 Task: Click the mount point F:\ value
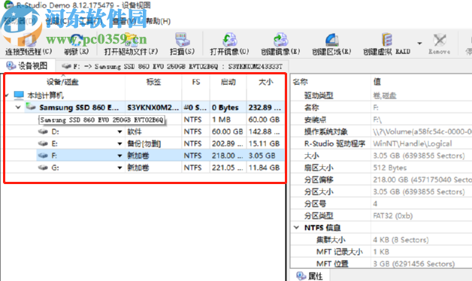[x=377, y=119]
